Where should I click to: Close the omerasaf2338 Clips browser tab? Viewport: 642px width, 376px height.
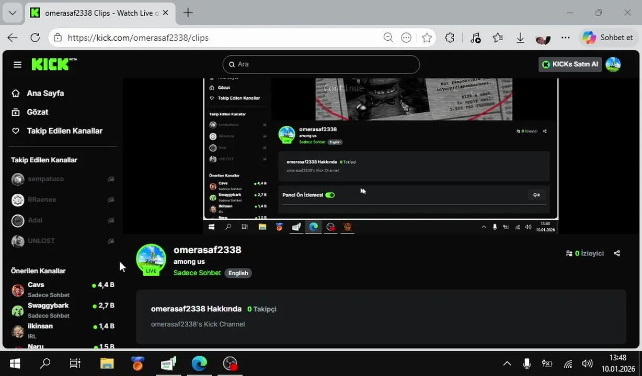pos(165,13)
